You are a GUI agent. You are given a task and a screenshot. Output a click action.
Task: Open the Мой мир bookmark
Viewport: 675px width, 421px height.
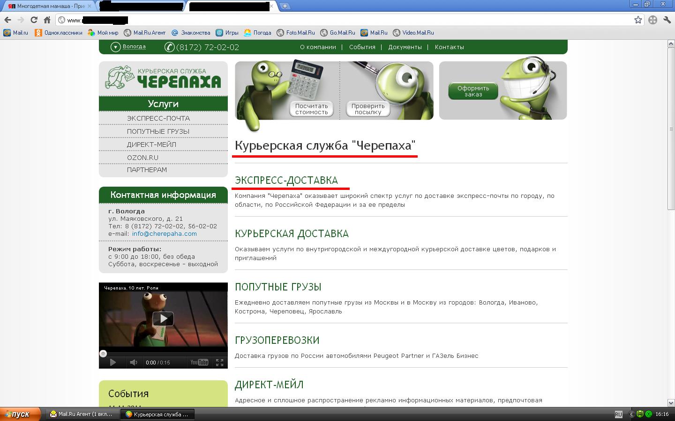(x=103, y=33)
